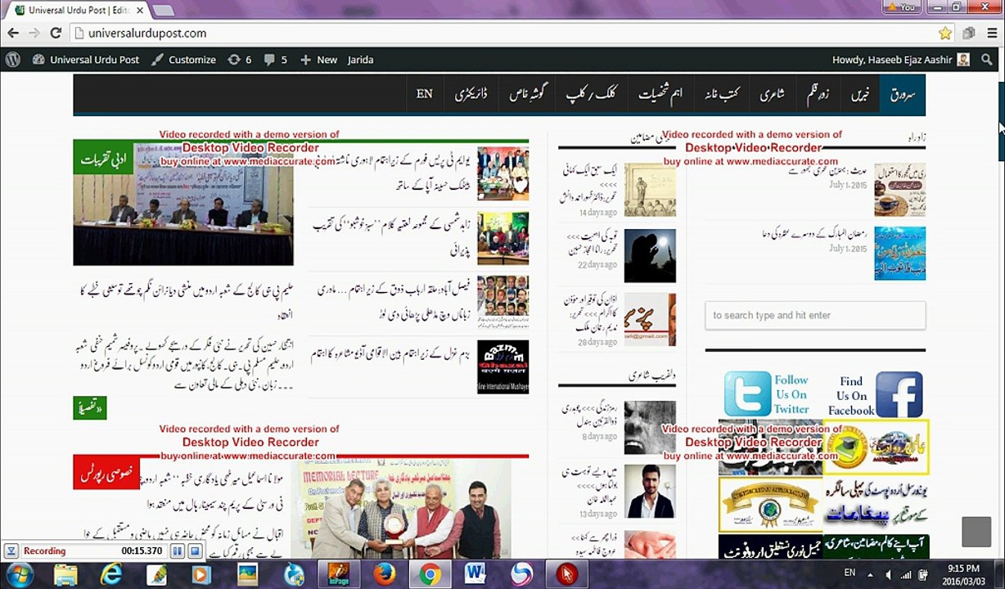
Task: Open the silhouette prayer thumbnail, 22 days ago
Action: 650,256
